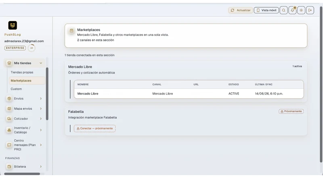Click the sidebar vertical scrollbar

47,94
